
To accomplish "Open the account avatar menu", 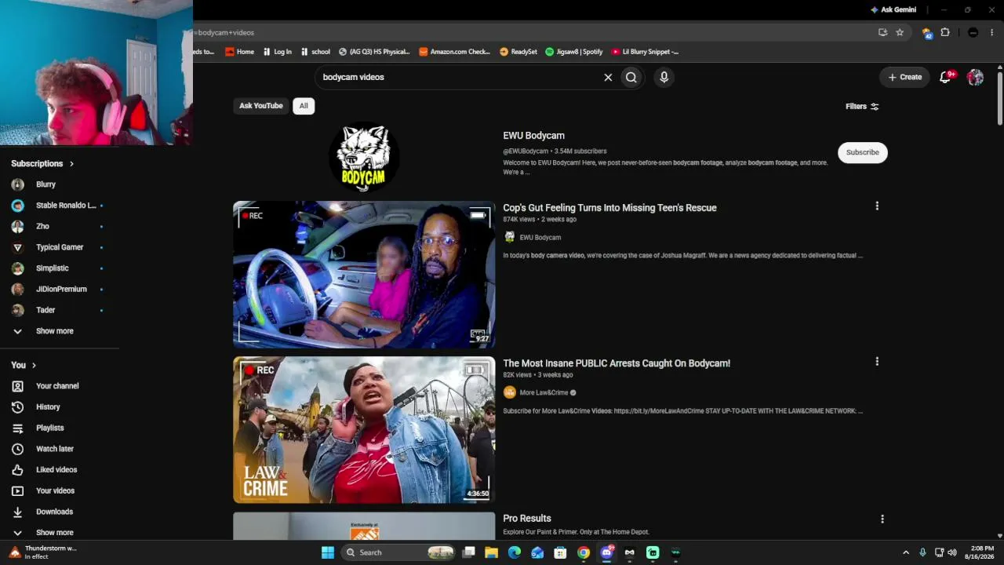I will tap(976, 77).
